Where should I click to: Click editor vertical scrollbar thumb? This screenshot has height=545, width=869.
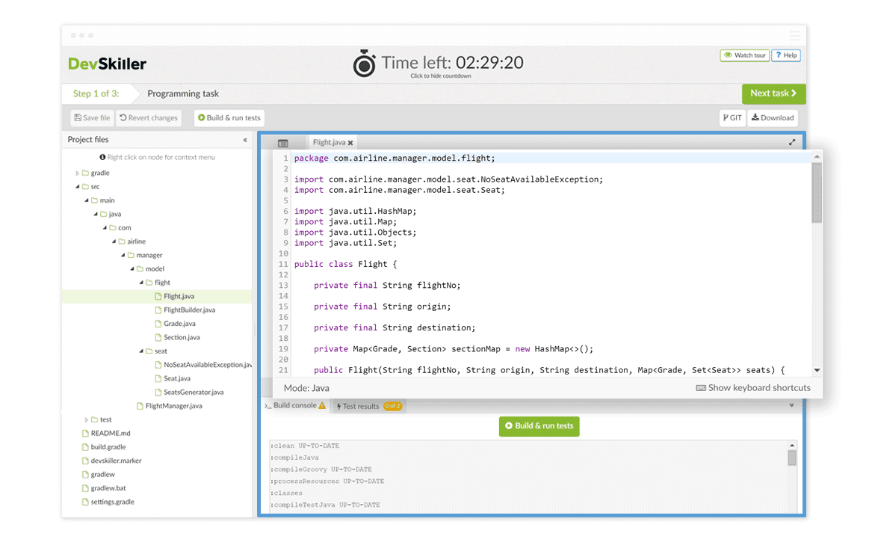pyautogui.click(x=817, y=192)
